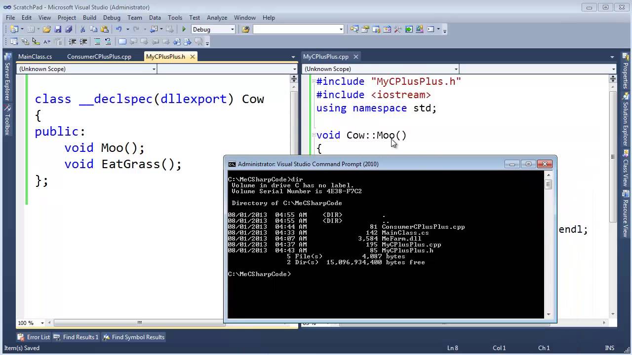Viewport: 632px width, 355px height.
Task: Open the Toolbox icon with crossed tools
Action: 398,30
